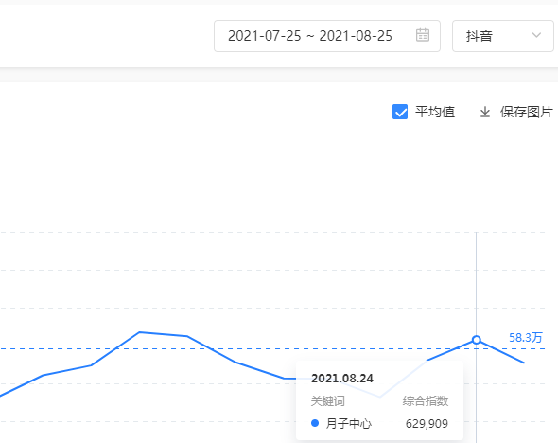Image resolution: width=558 pixels, height=443 pixels.
Task: Click the 关键词 column header in tooltip
Action: point(328,401)
